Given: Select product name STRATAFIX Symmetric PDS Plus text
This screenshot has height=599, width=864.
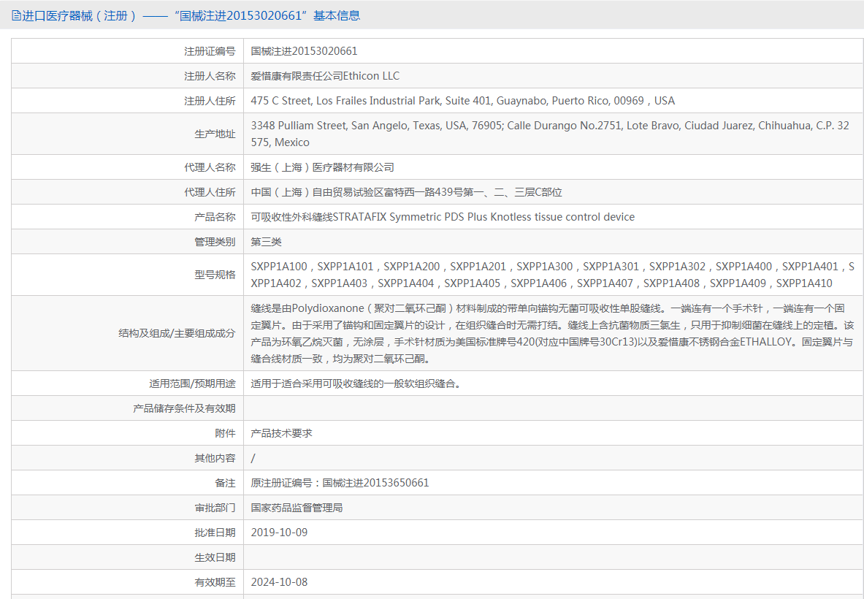Looking at the screenshot, I should click(x=443, y=216).
